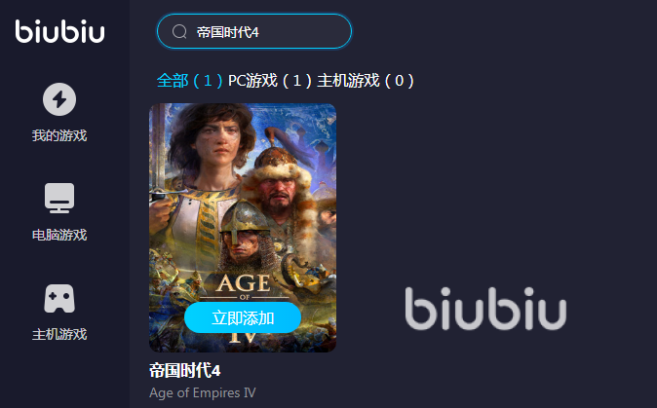Click the 立即添加 button on the game cover
The width and height of the screenshot is (657, 408).
243,317
